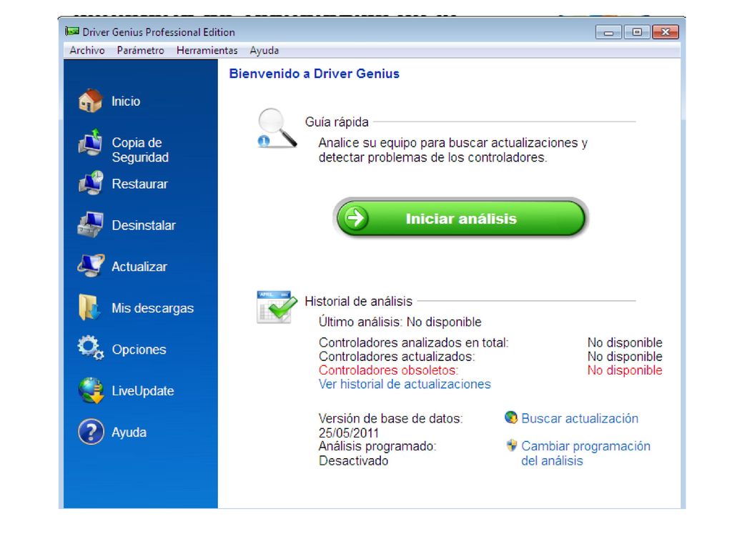Click the Copia de Seguridad backup icon

[91, 142]
